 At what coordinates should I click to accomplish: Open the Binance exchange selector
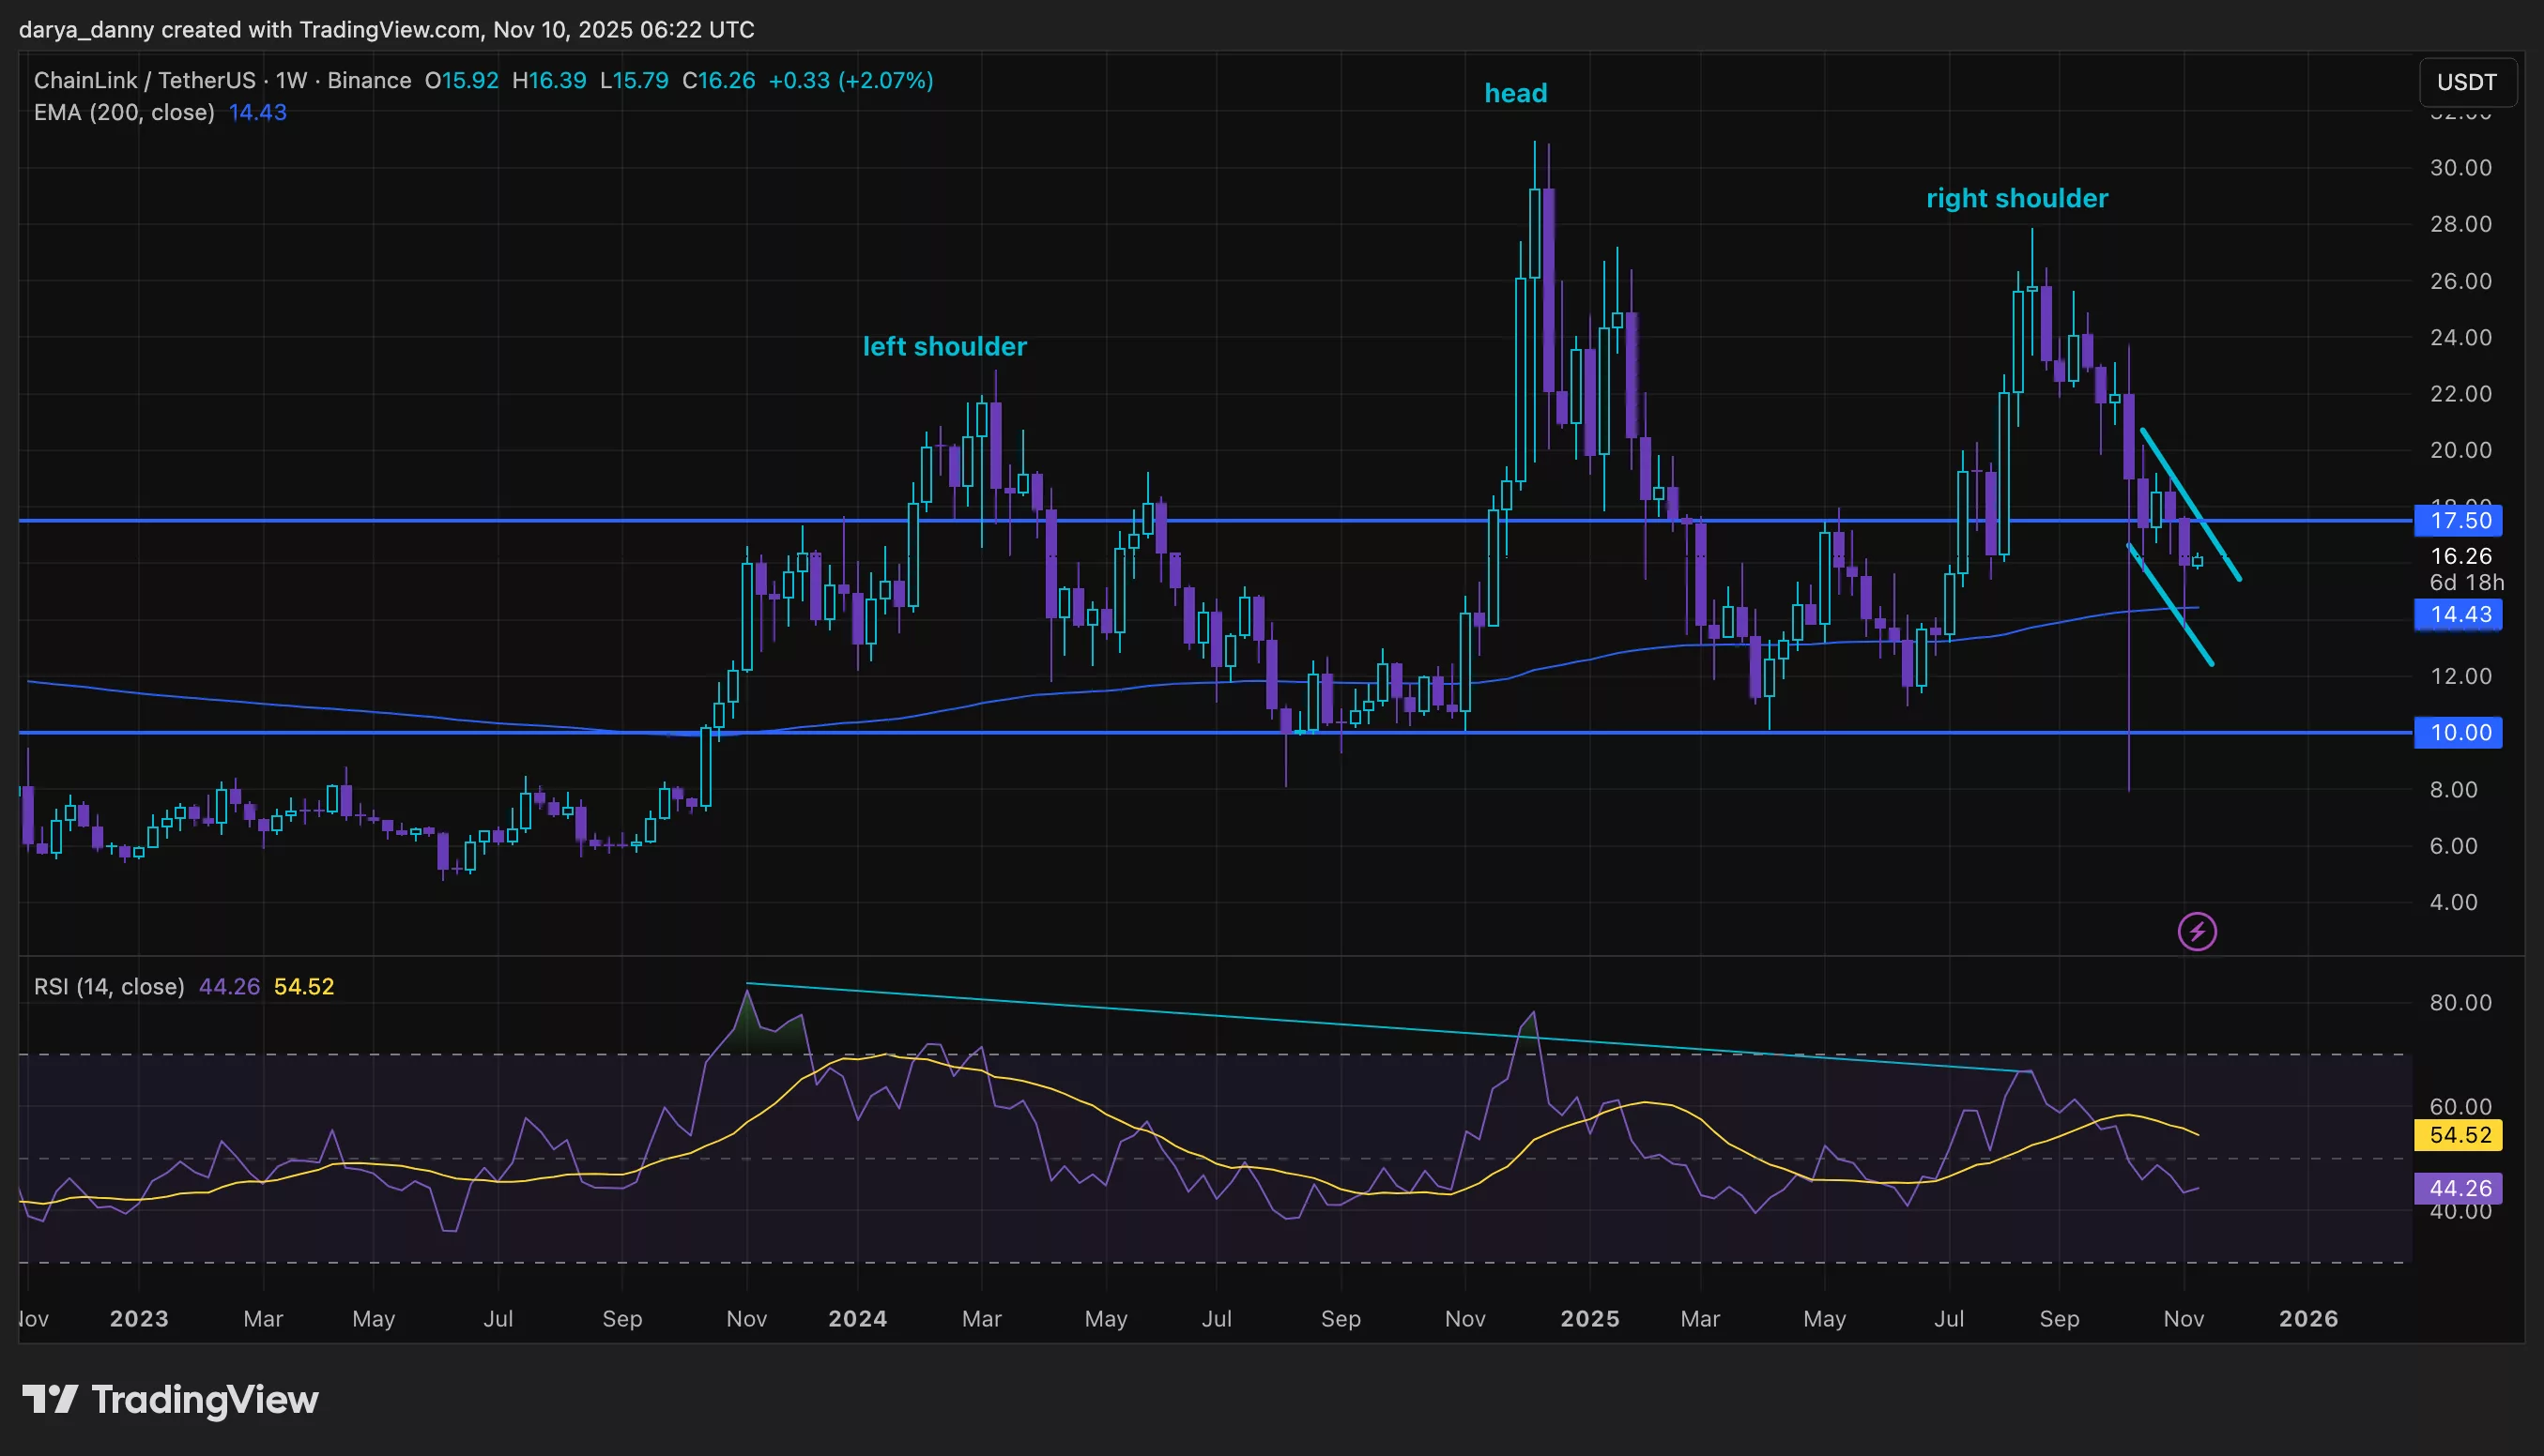coord(367,81)
